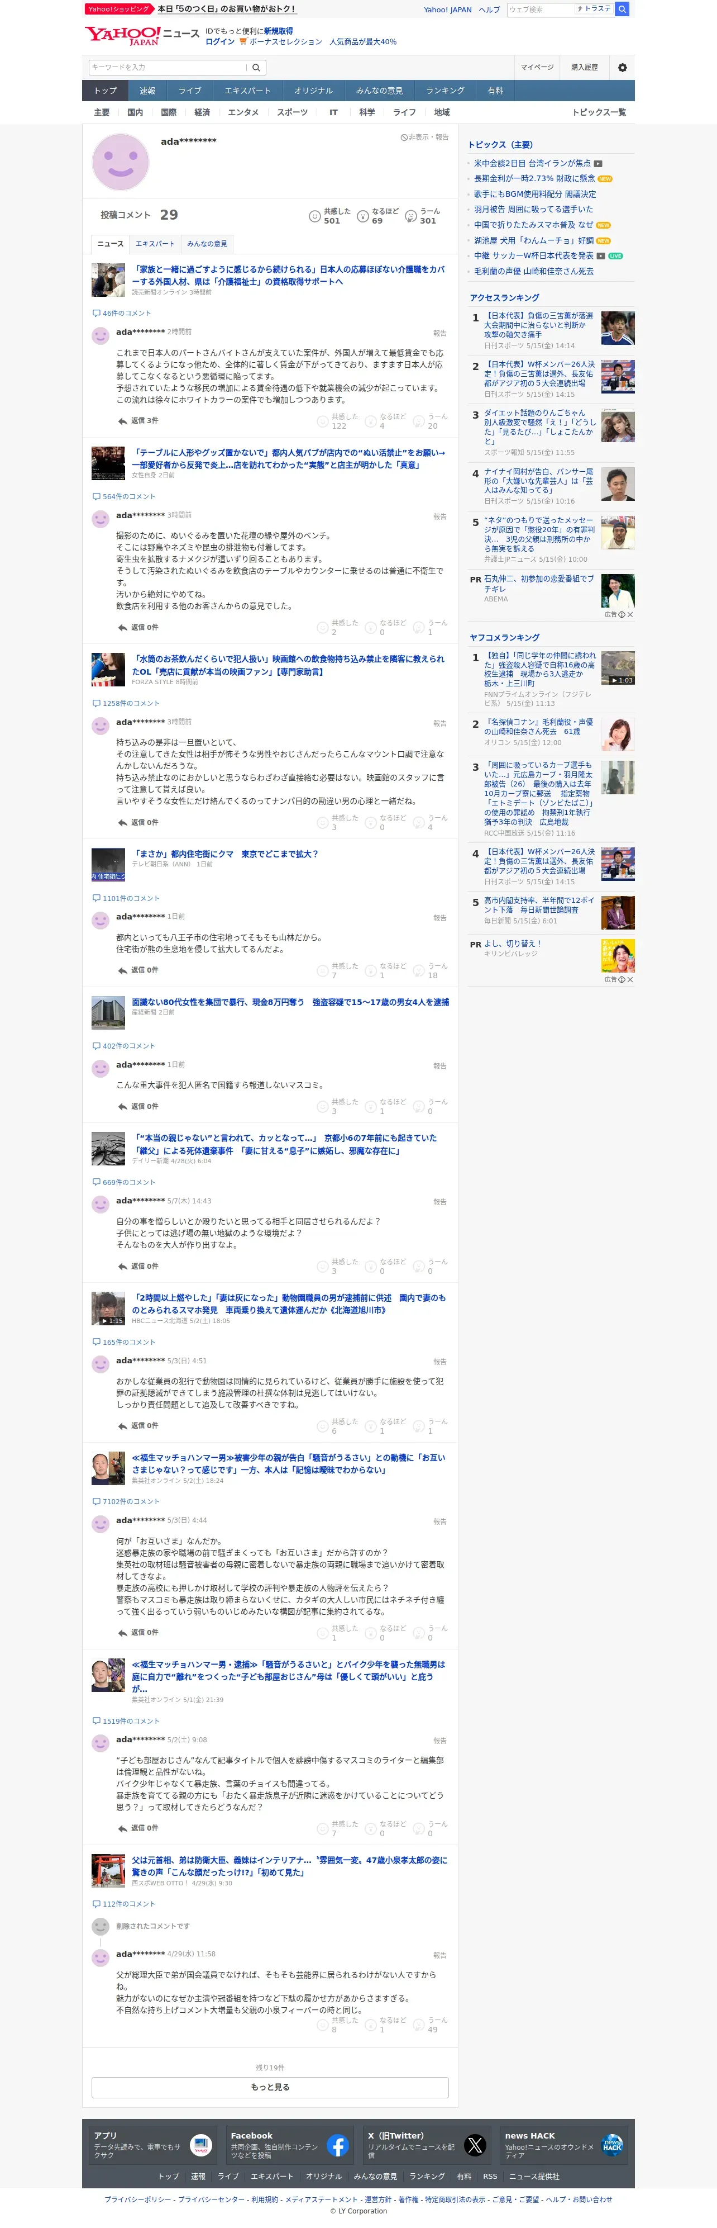Open 購入履歴

[584, 68]
